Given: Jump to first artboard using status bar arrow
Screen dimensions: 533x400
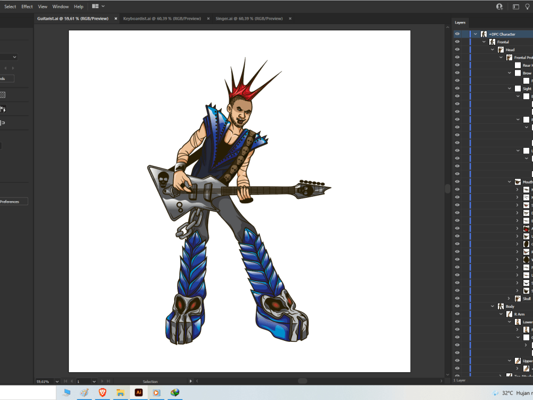Looking at the screenshot, I should click(x=66, y=381).
